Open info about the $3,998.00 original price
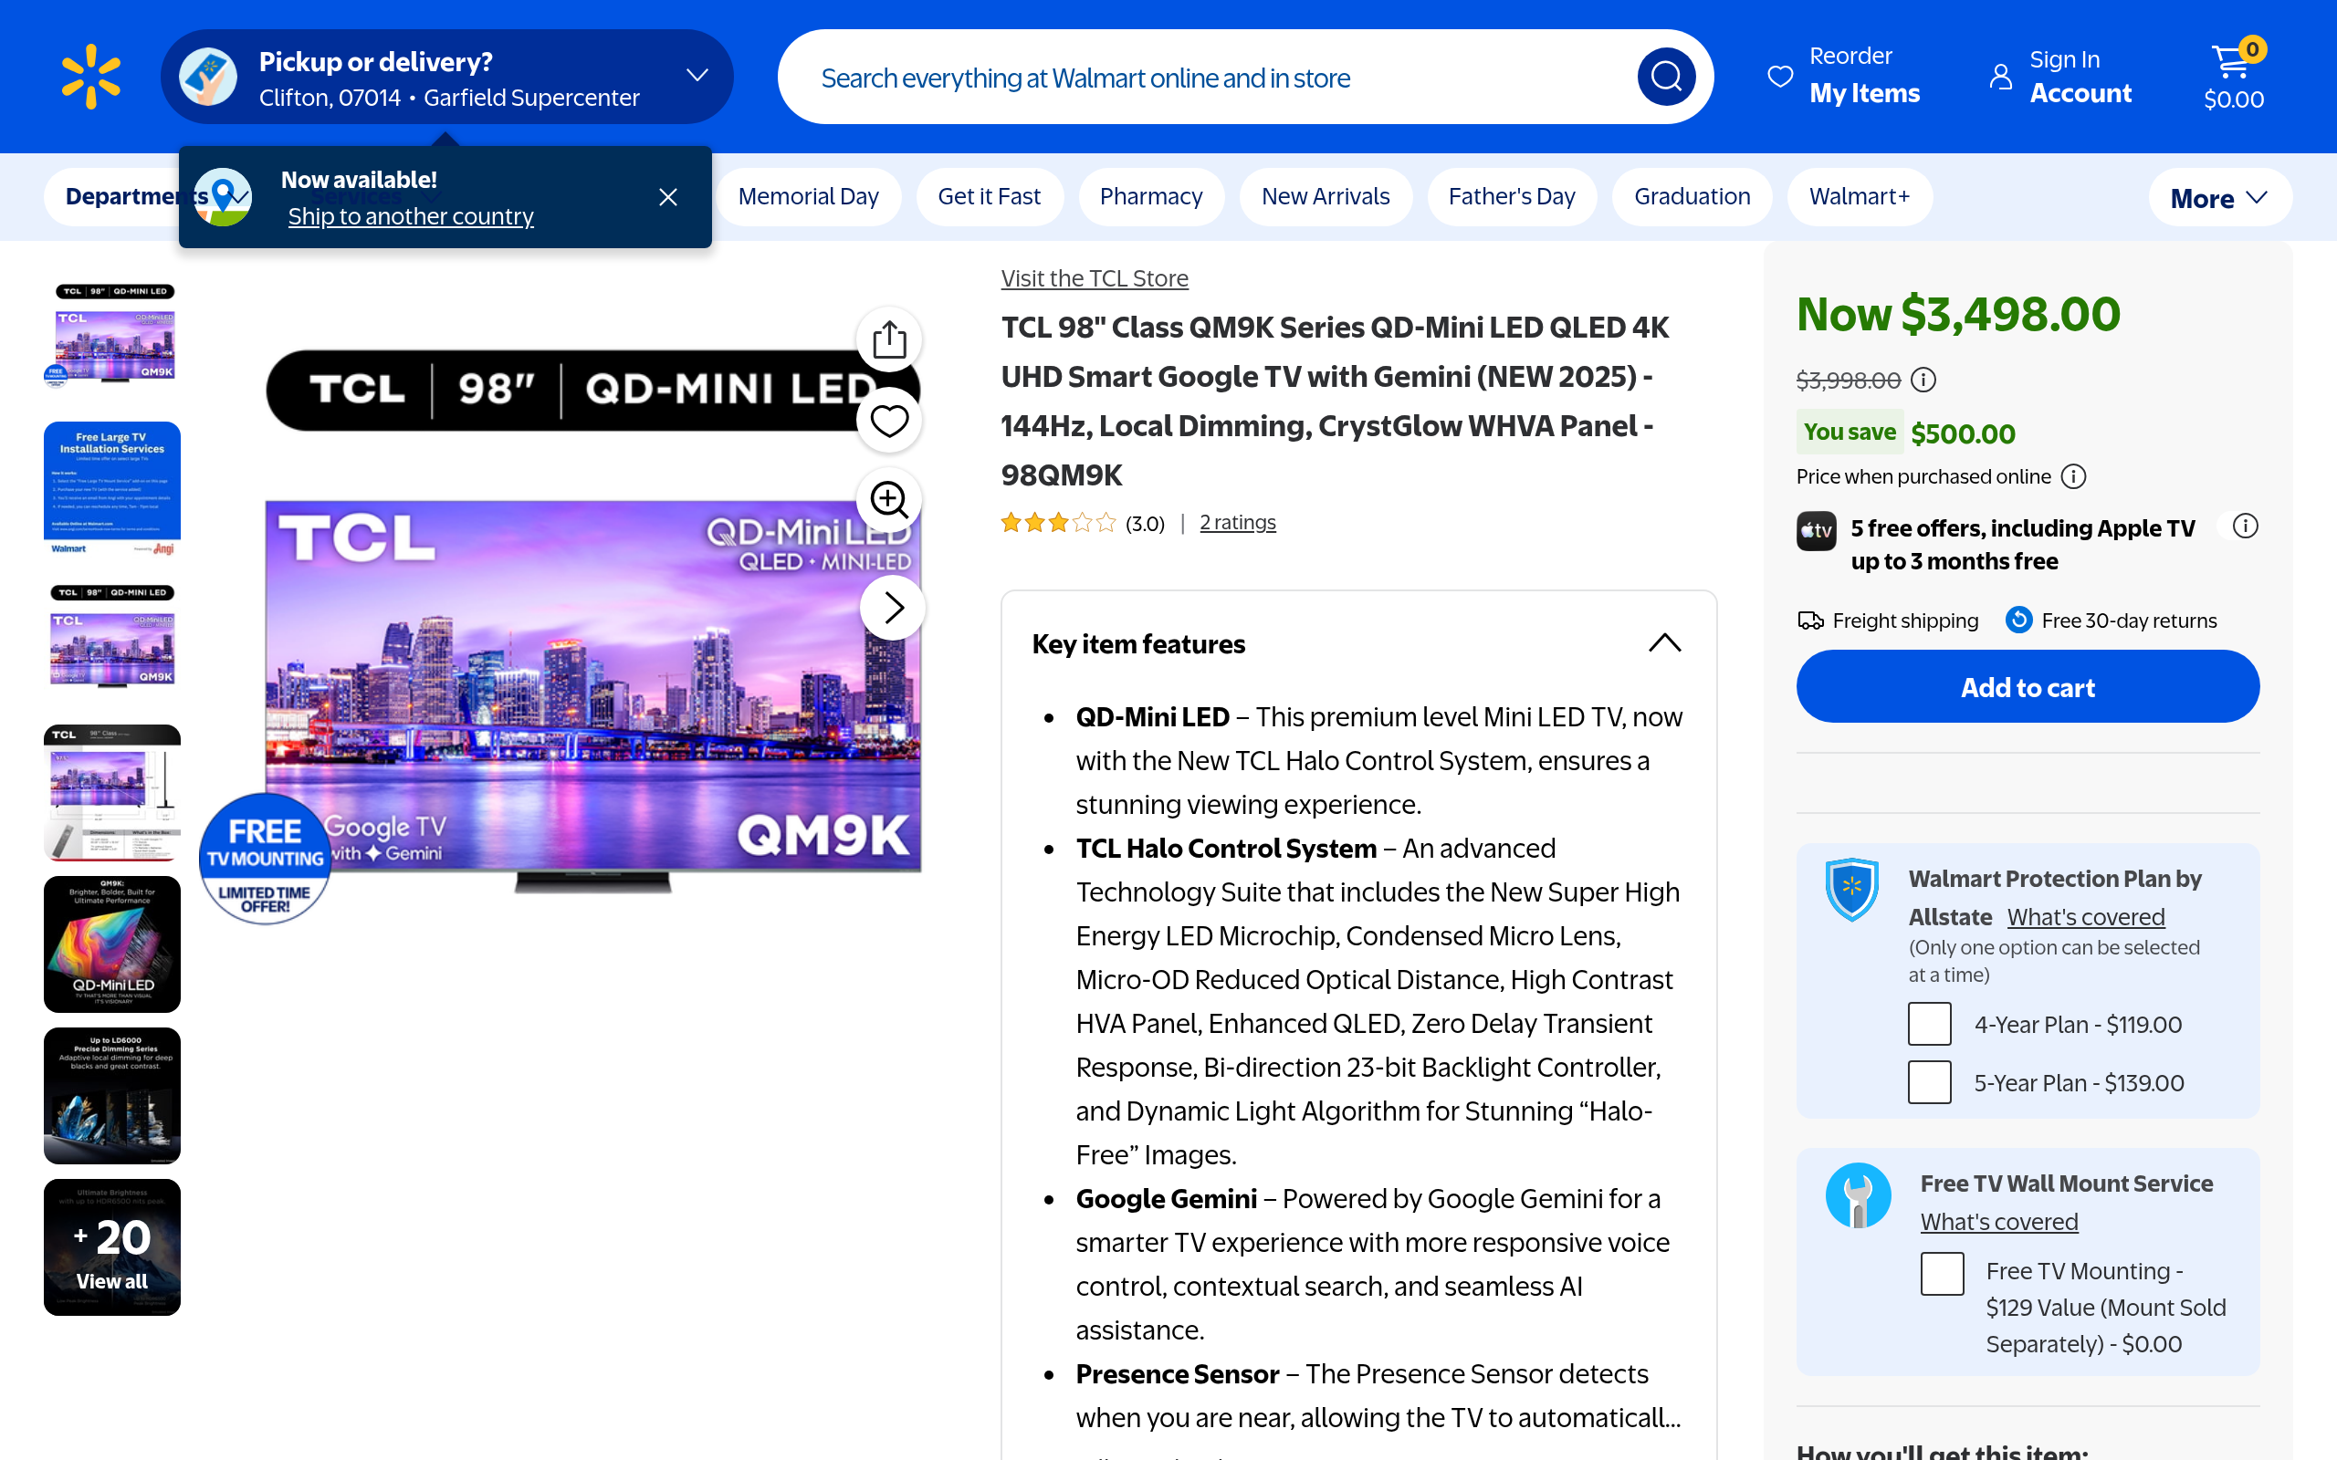 (1923, 381)
